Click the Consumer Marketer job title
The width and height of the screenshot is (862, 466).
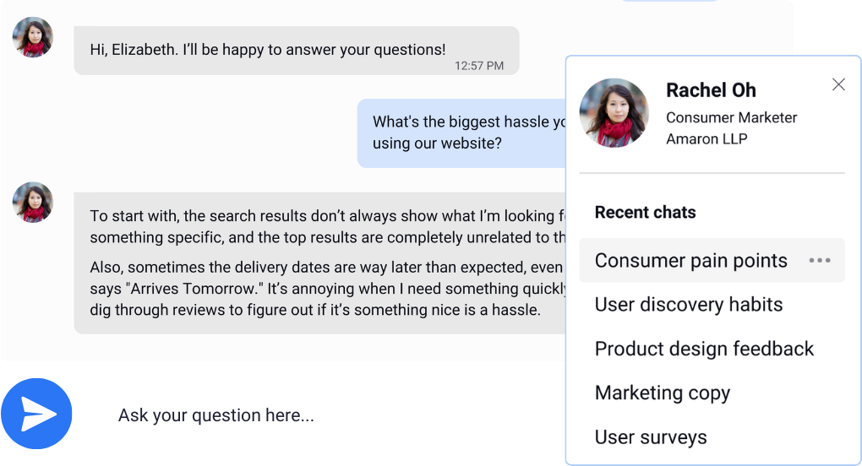tap(731, 117)
